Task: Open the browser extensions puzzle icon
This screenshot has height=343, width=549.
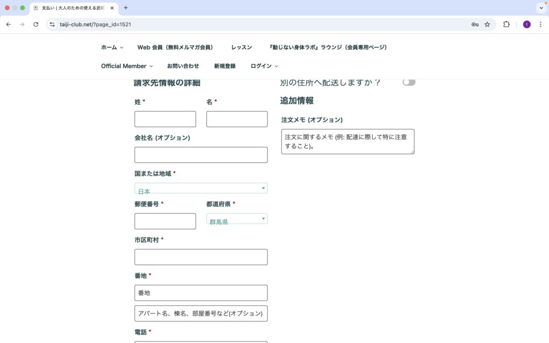Action: coord(506,24)
